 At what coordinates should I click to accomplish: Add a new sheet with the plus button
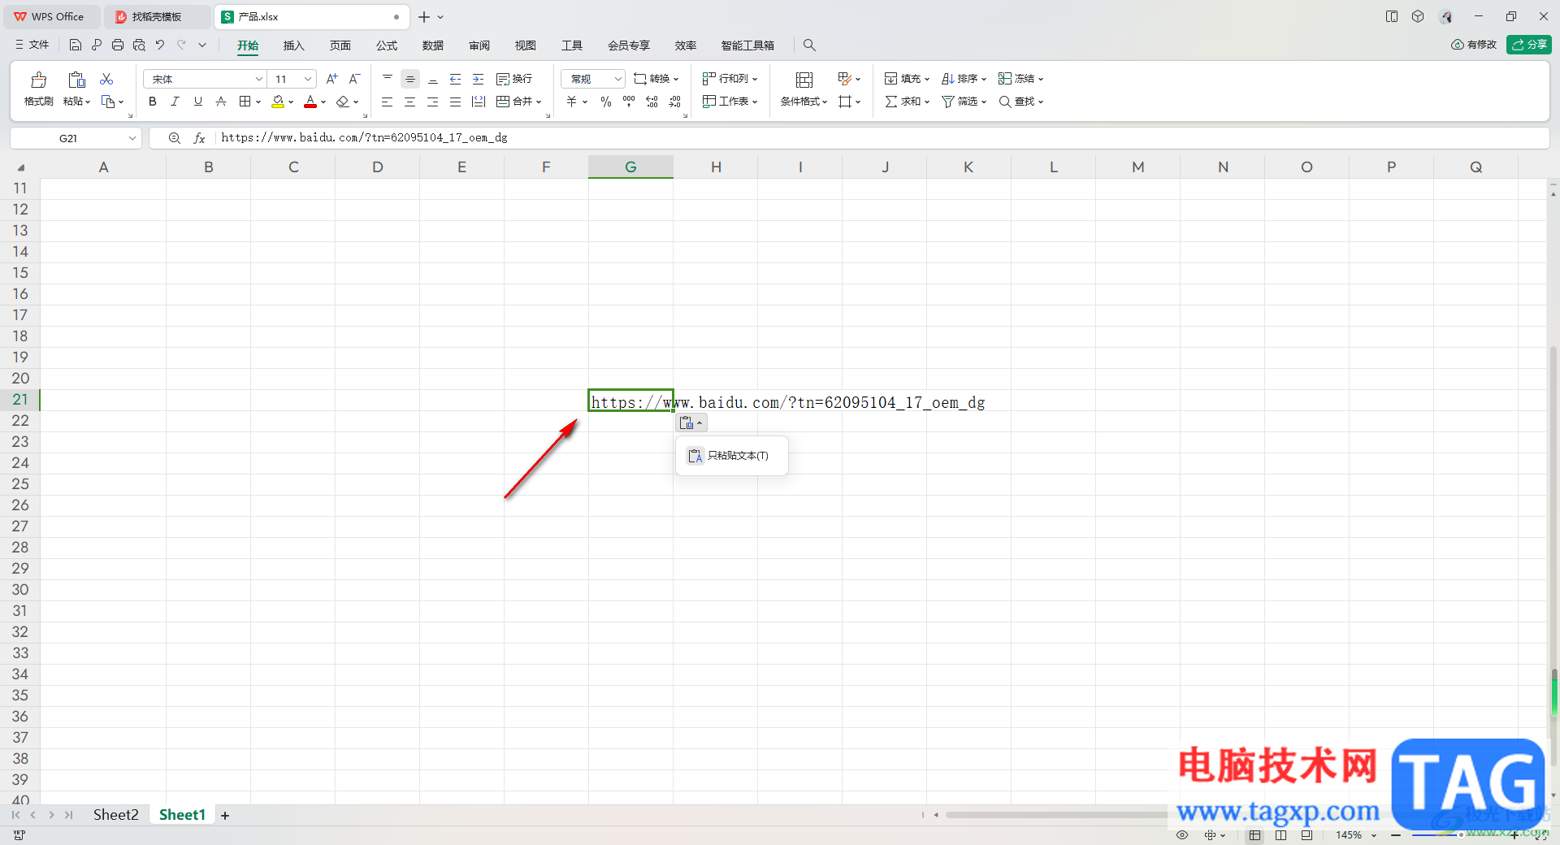pyautogui.click(x=225, y=815)
